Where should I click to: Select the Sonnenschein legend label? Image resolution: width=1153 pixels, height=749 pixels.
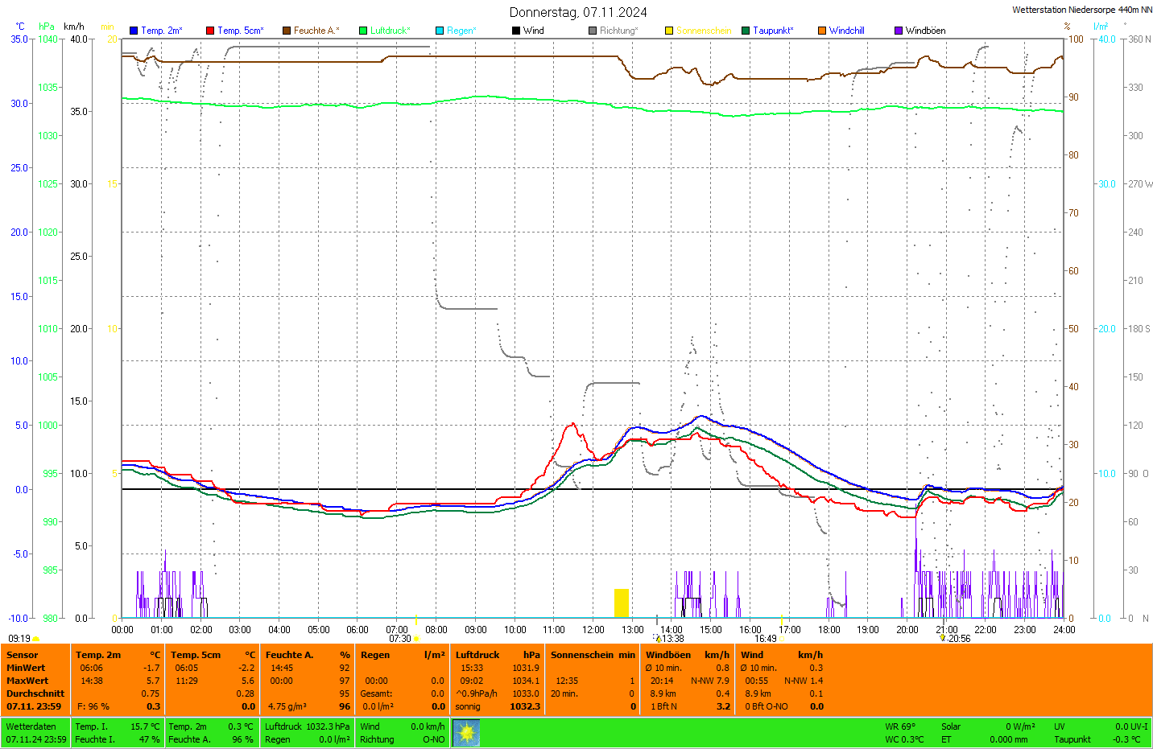704,31
